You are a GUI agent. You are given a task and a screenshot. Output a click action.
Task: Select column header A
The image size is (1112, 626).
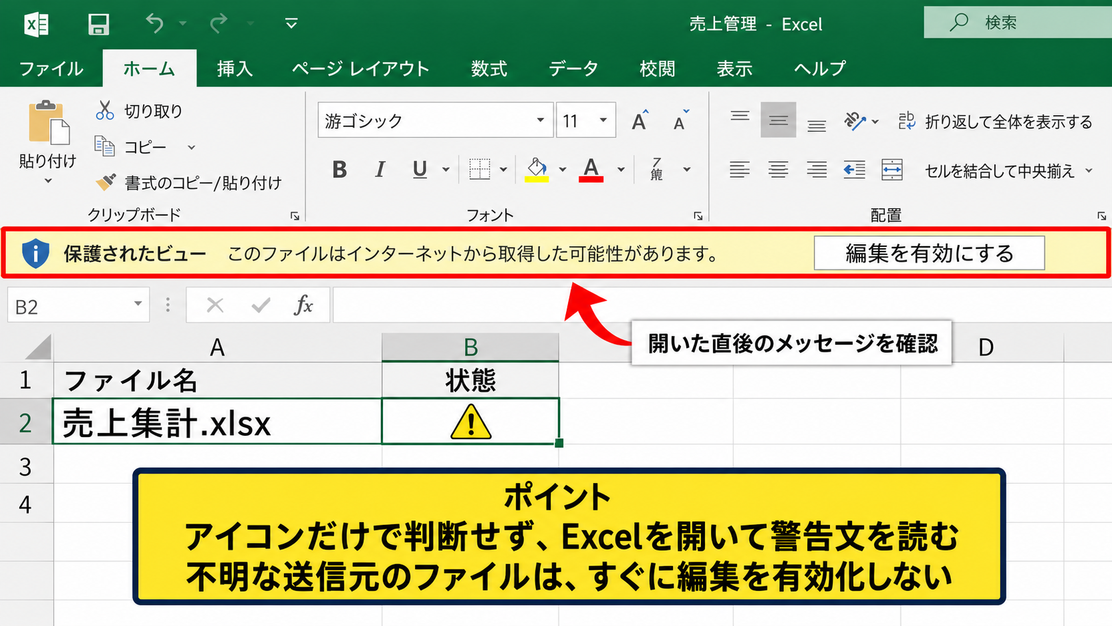(217, 347)
